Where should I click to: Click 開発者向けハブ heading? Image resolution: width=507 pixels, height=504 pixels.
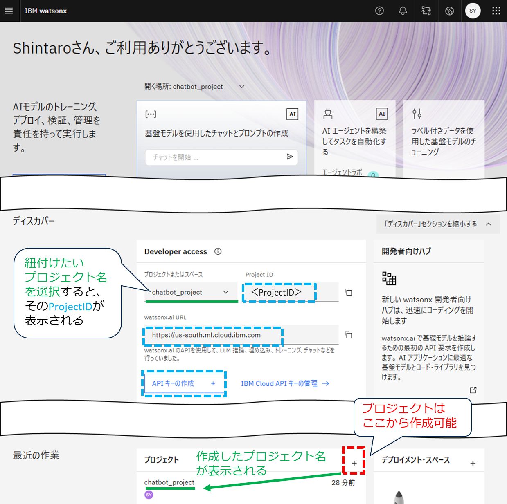(406, 251)
